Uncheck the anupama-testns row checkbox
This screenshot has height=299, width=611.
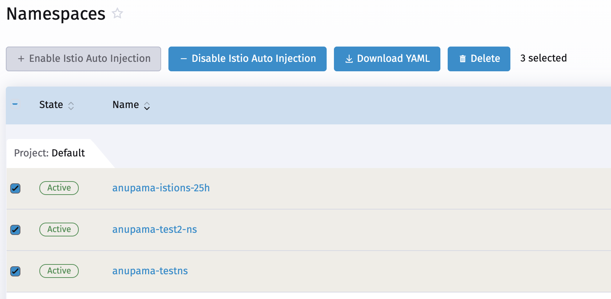15,271
